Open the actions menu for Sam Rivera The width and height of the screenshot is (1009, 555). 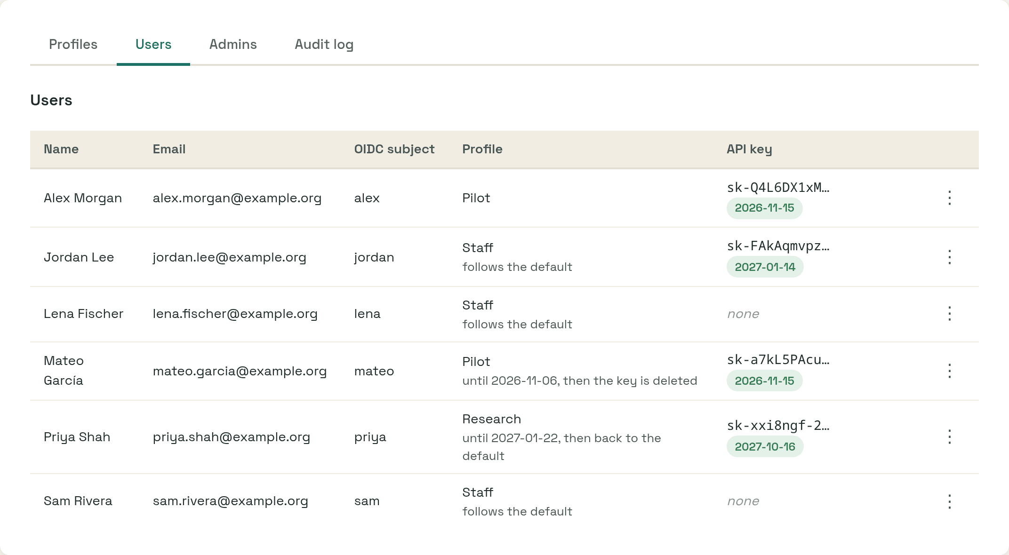950,502
